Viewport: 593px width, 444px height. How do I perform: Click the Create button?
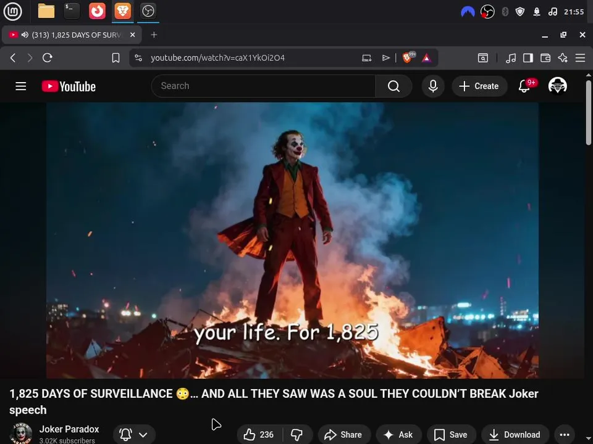point(479,86)
